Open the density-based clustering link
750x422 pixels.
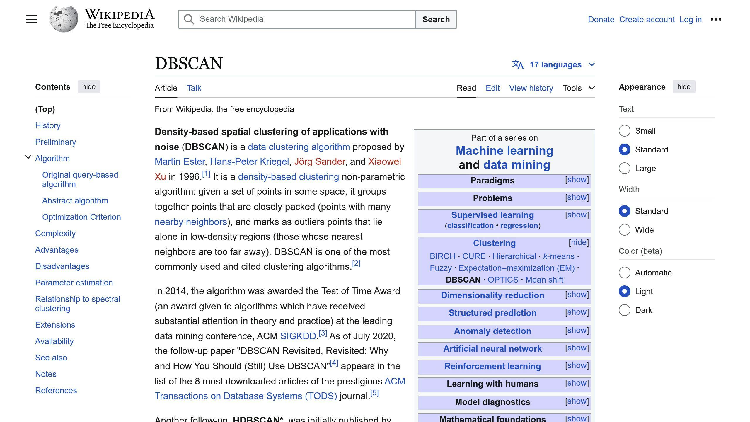289,177
